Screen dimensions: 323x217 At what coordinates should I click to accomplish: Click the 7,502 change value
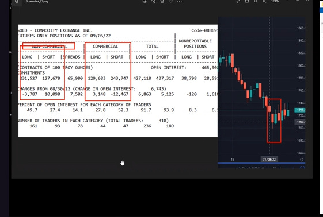pos(77,94)
